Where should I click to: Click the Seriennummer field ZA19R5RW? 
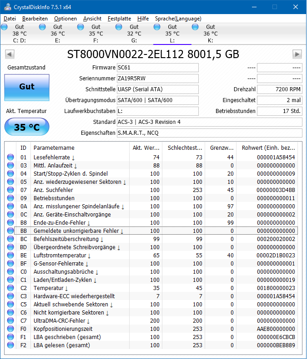click(158, 79)
